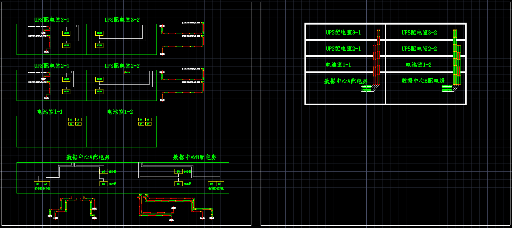The height and width of the screenshot is (228, 512).
Task: Pick vertical cable riser beside right-diagram UPS配电室3-1 label
Action: click(x=378, y=35)
